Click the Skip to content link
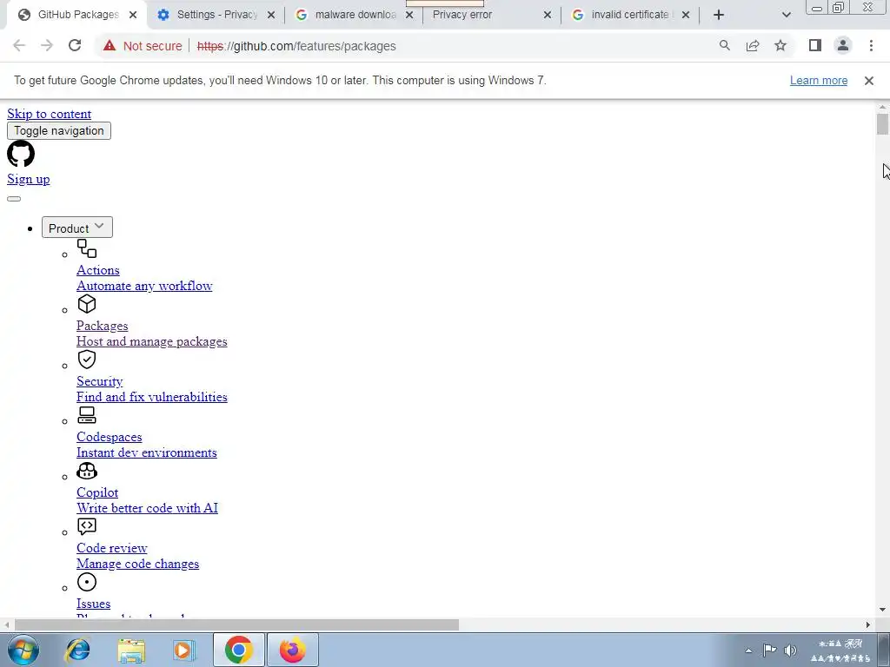The height and width of the screenshot is (667, 890). pos(49,114)
